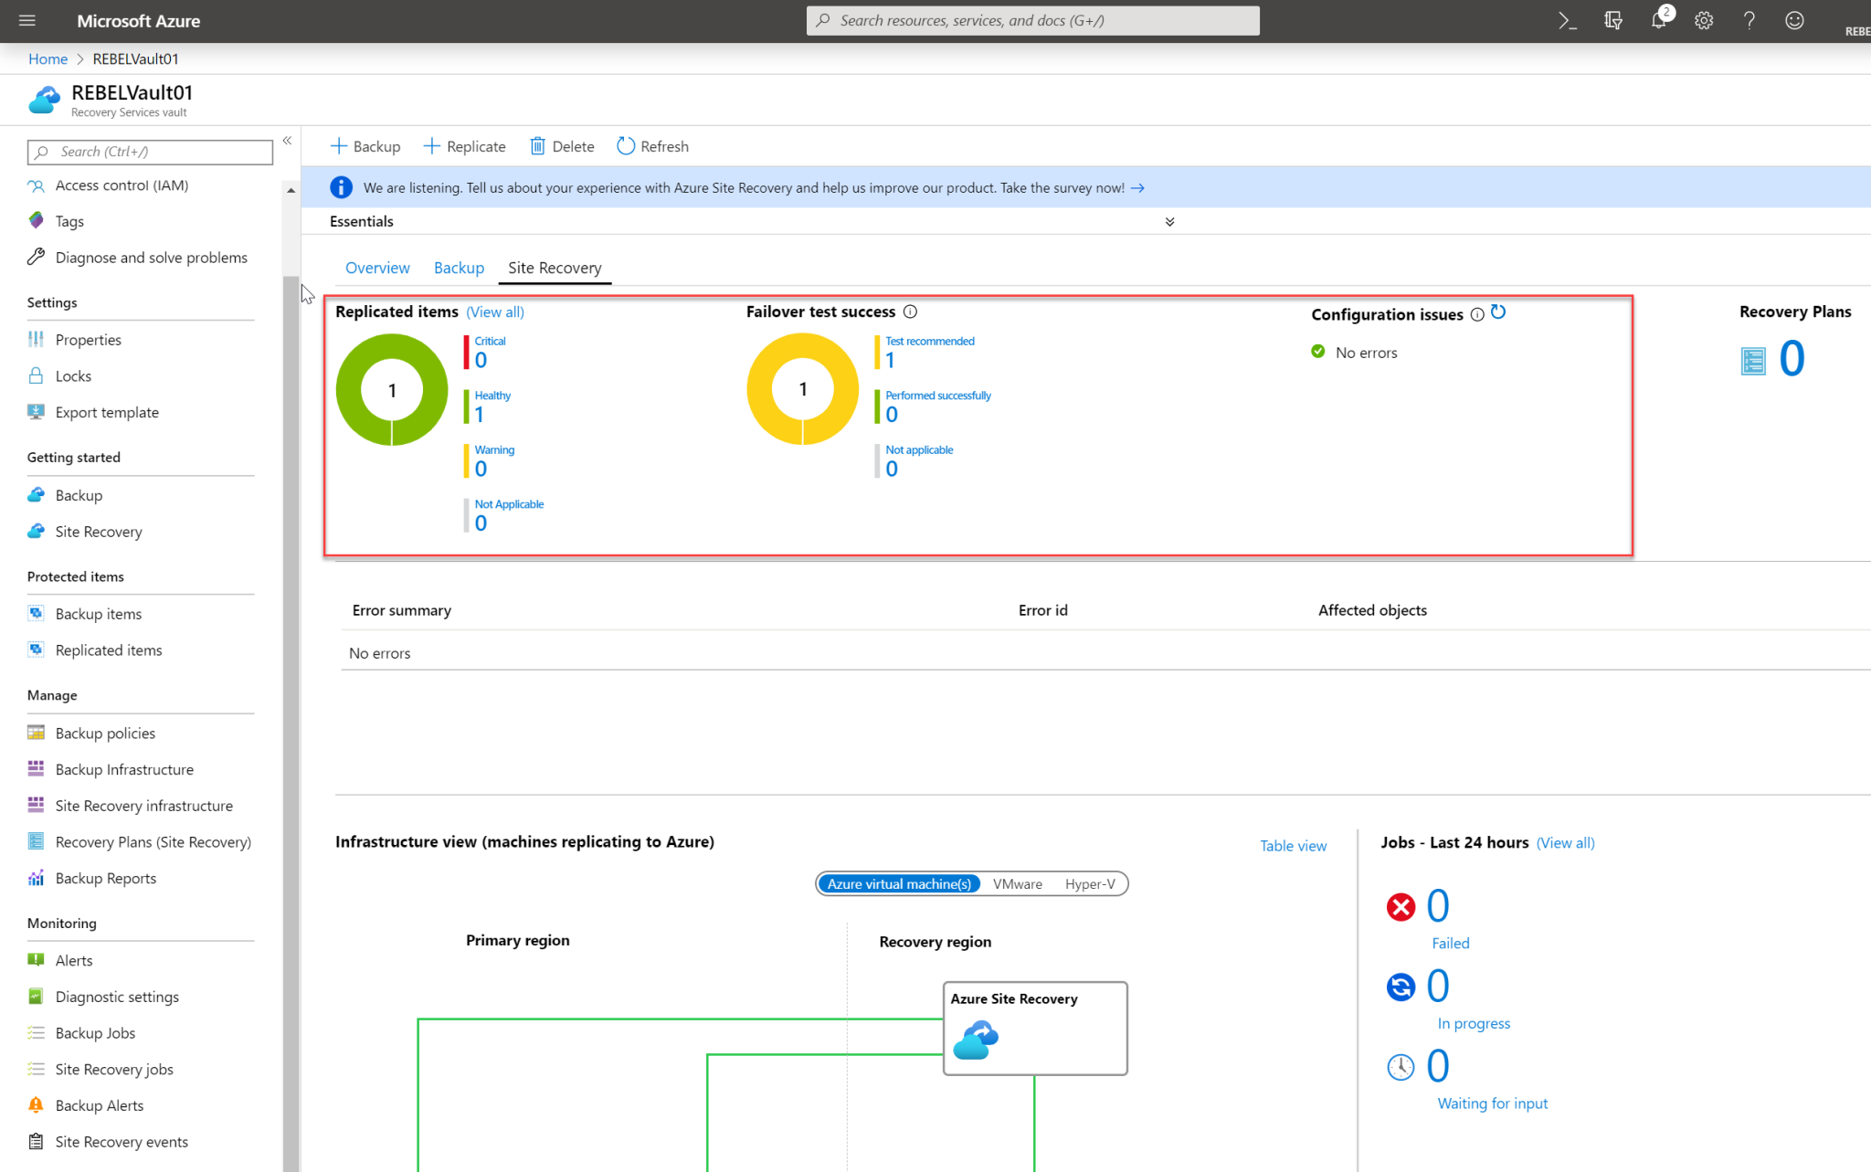Expand the Essentials section
Screen dimensions: 1871x1172
pyautogui.click(x=1169, y=221)
